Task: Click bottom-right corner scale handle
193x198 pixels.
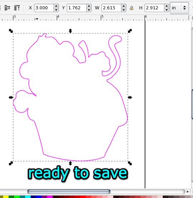Action: point(130,163)
